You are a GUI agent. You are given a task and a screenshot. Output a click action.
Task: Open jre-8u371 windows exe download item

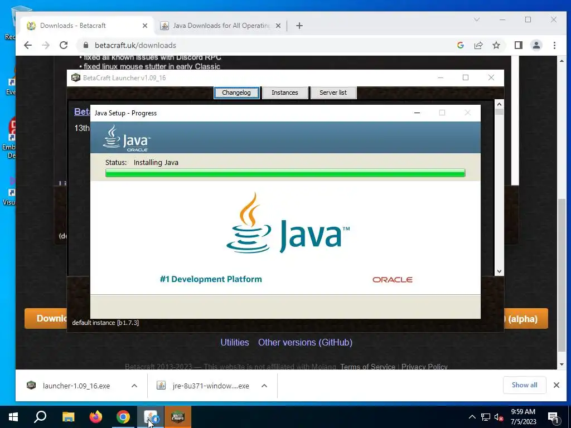coord(210,386)
